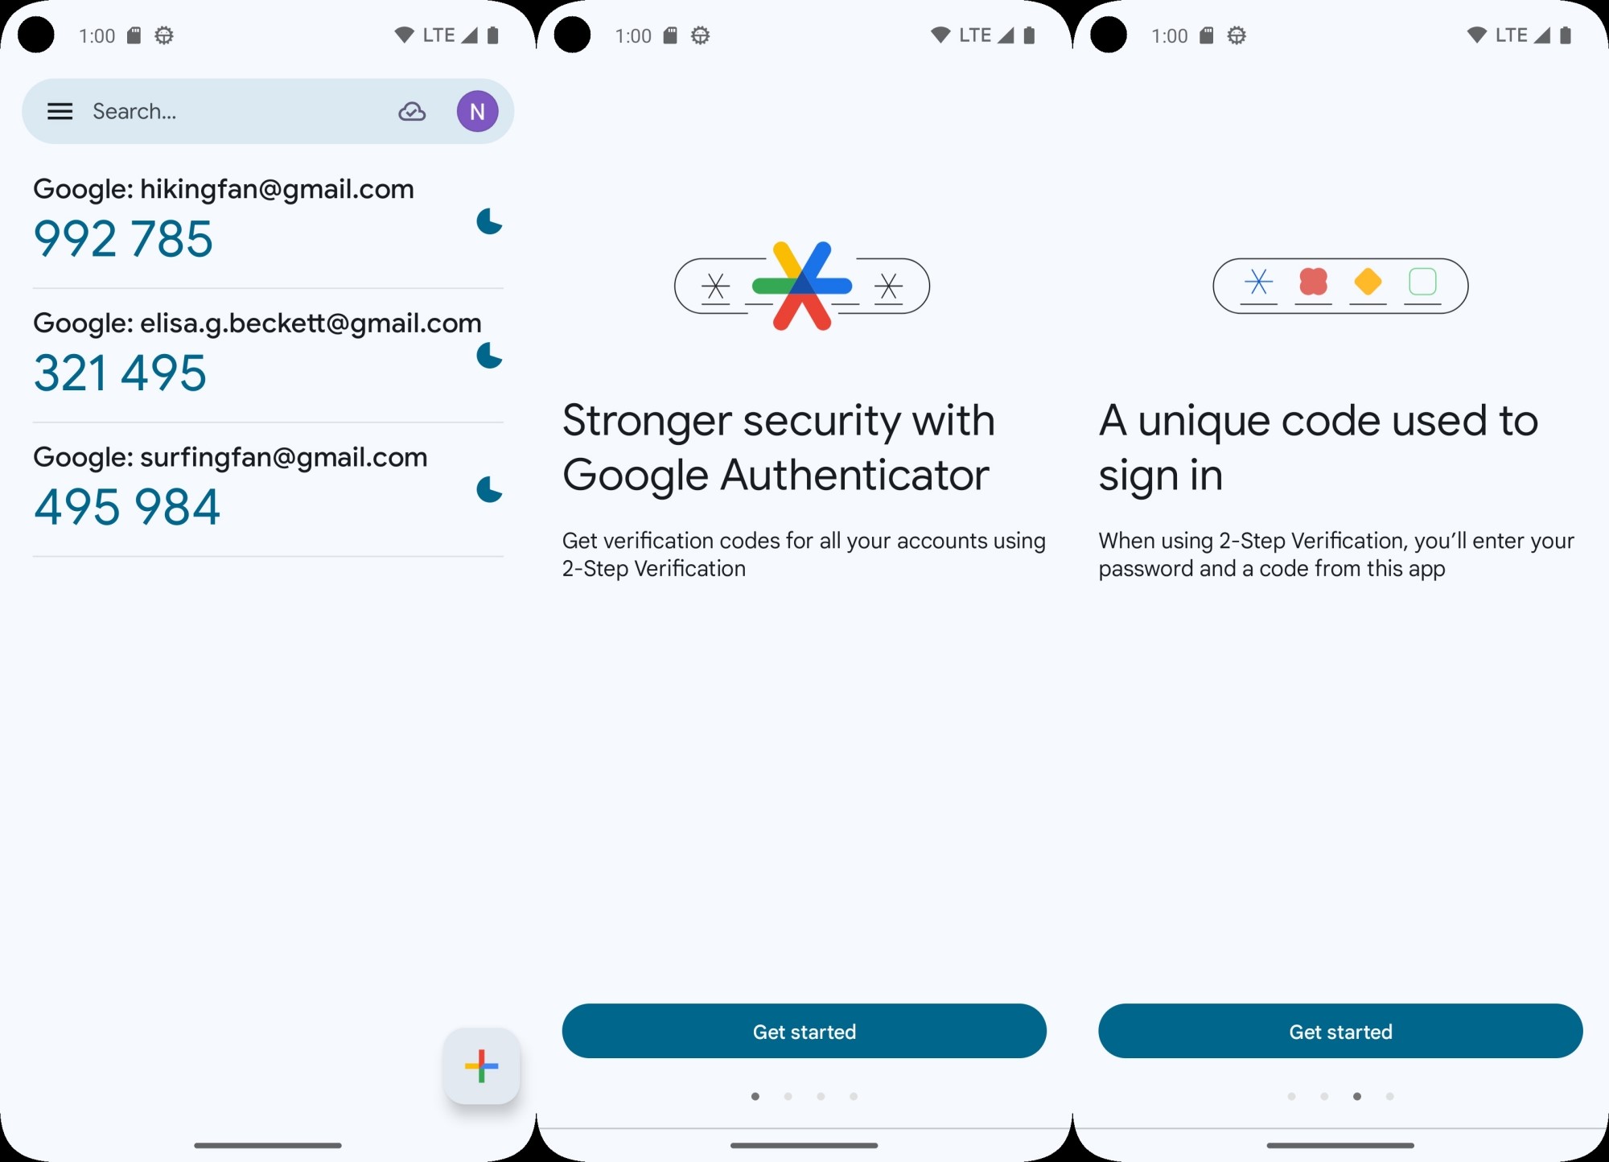Select last page dot on unique code screen
This screenshot has height=1162, width=1609.
coord(1389,1096)
